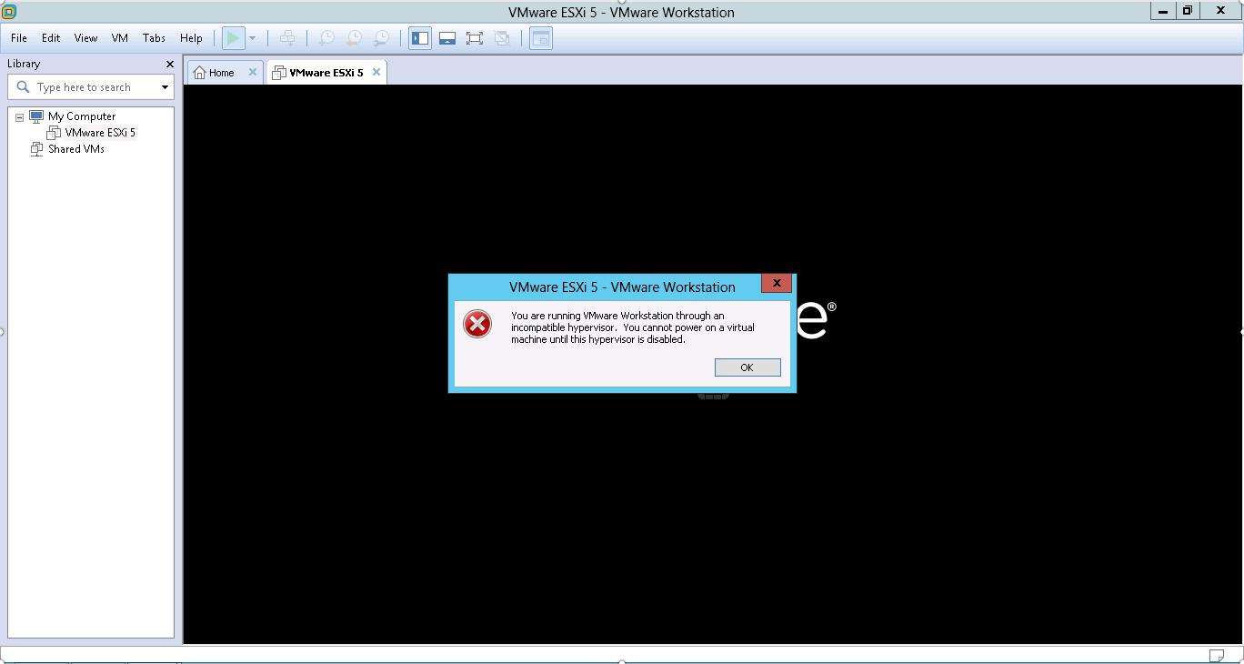Close the Home tab
This screenshot has height=664, width=1244.
253,73
